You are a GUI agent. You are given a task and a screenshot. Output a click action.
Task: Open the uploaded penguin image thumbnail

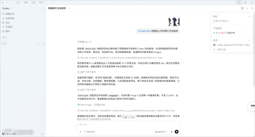(174, 22)
